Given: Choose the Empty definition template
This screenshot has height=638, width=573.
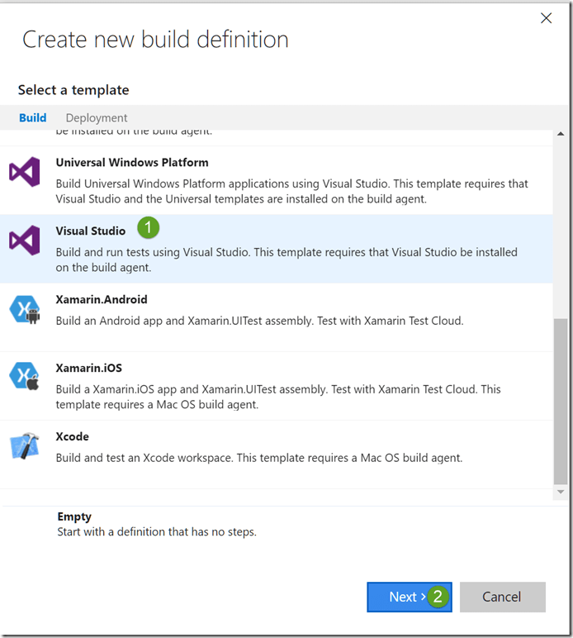Looking at the screenshot, I should pyautogui.click(x=74, y=517).
